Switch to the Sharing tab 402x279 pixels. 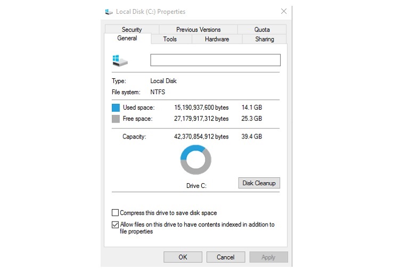click(264, 39)
